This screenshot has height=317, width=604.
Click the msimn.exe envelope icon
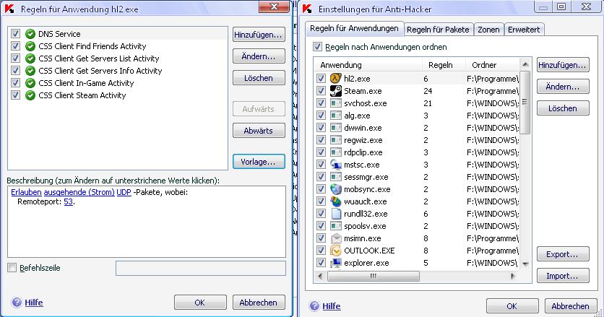(x=336, y=238)
